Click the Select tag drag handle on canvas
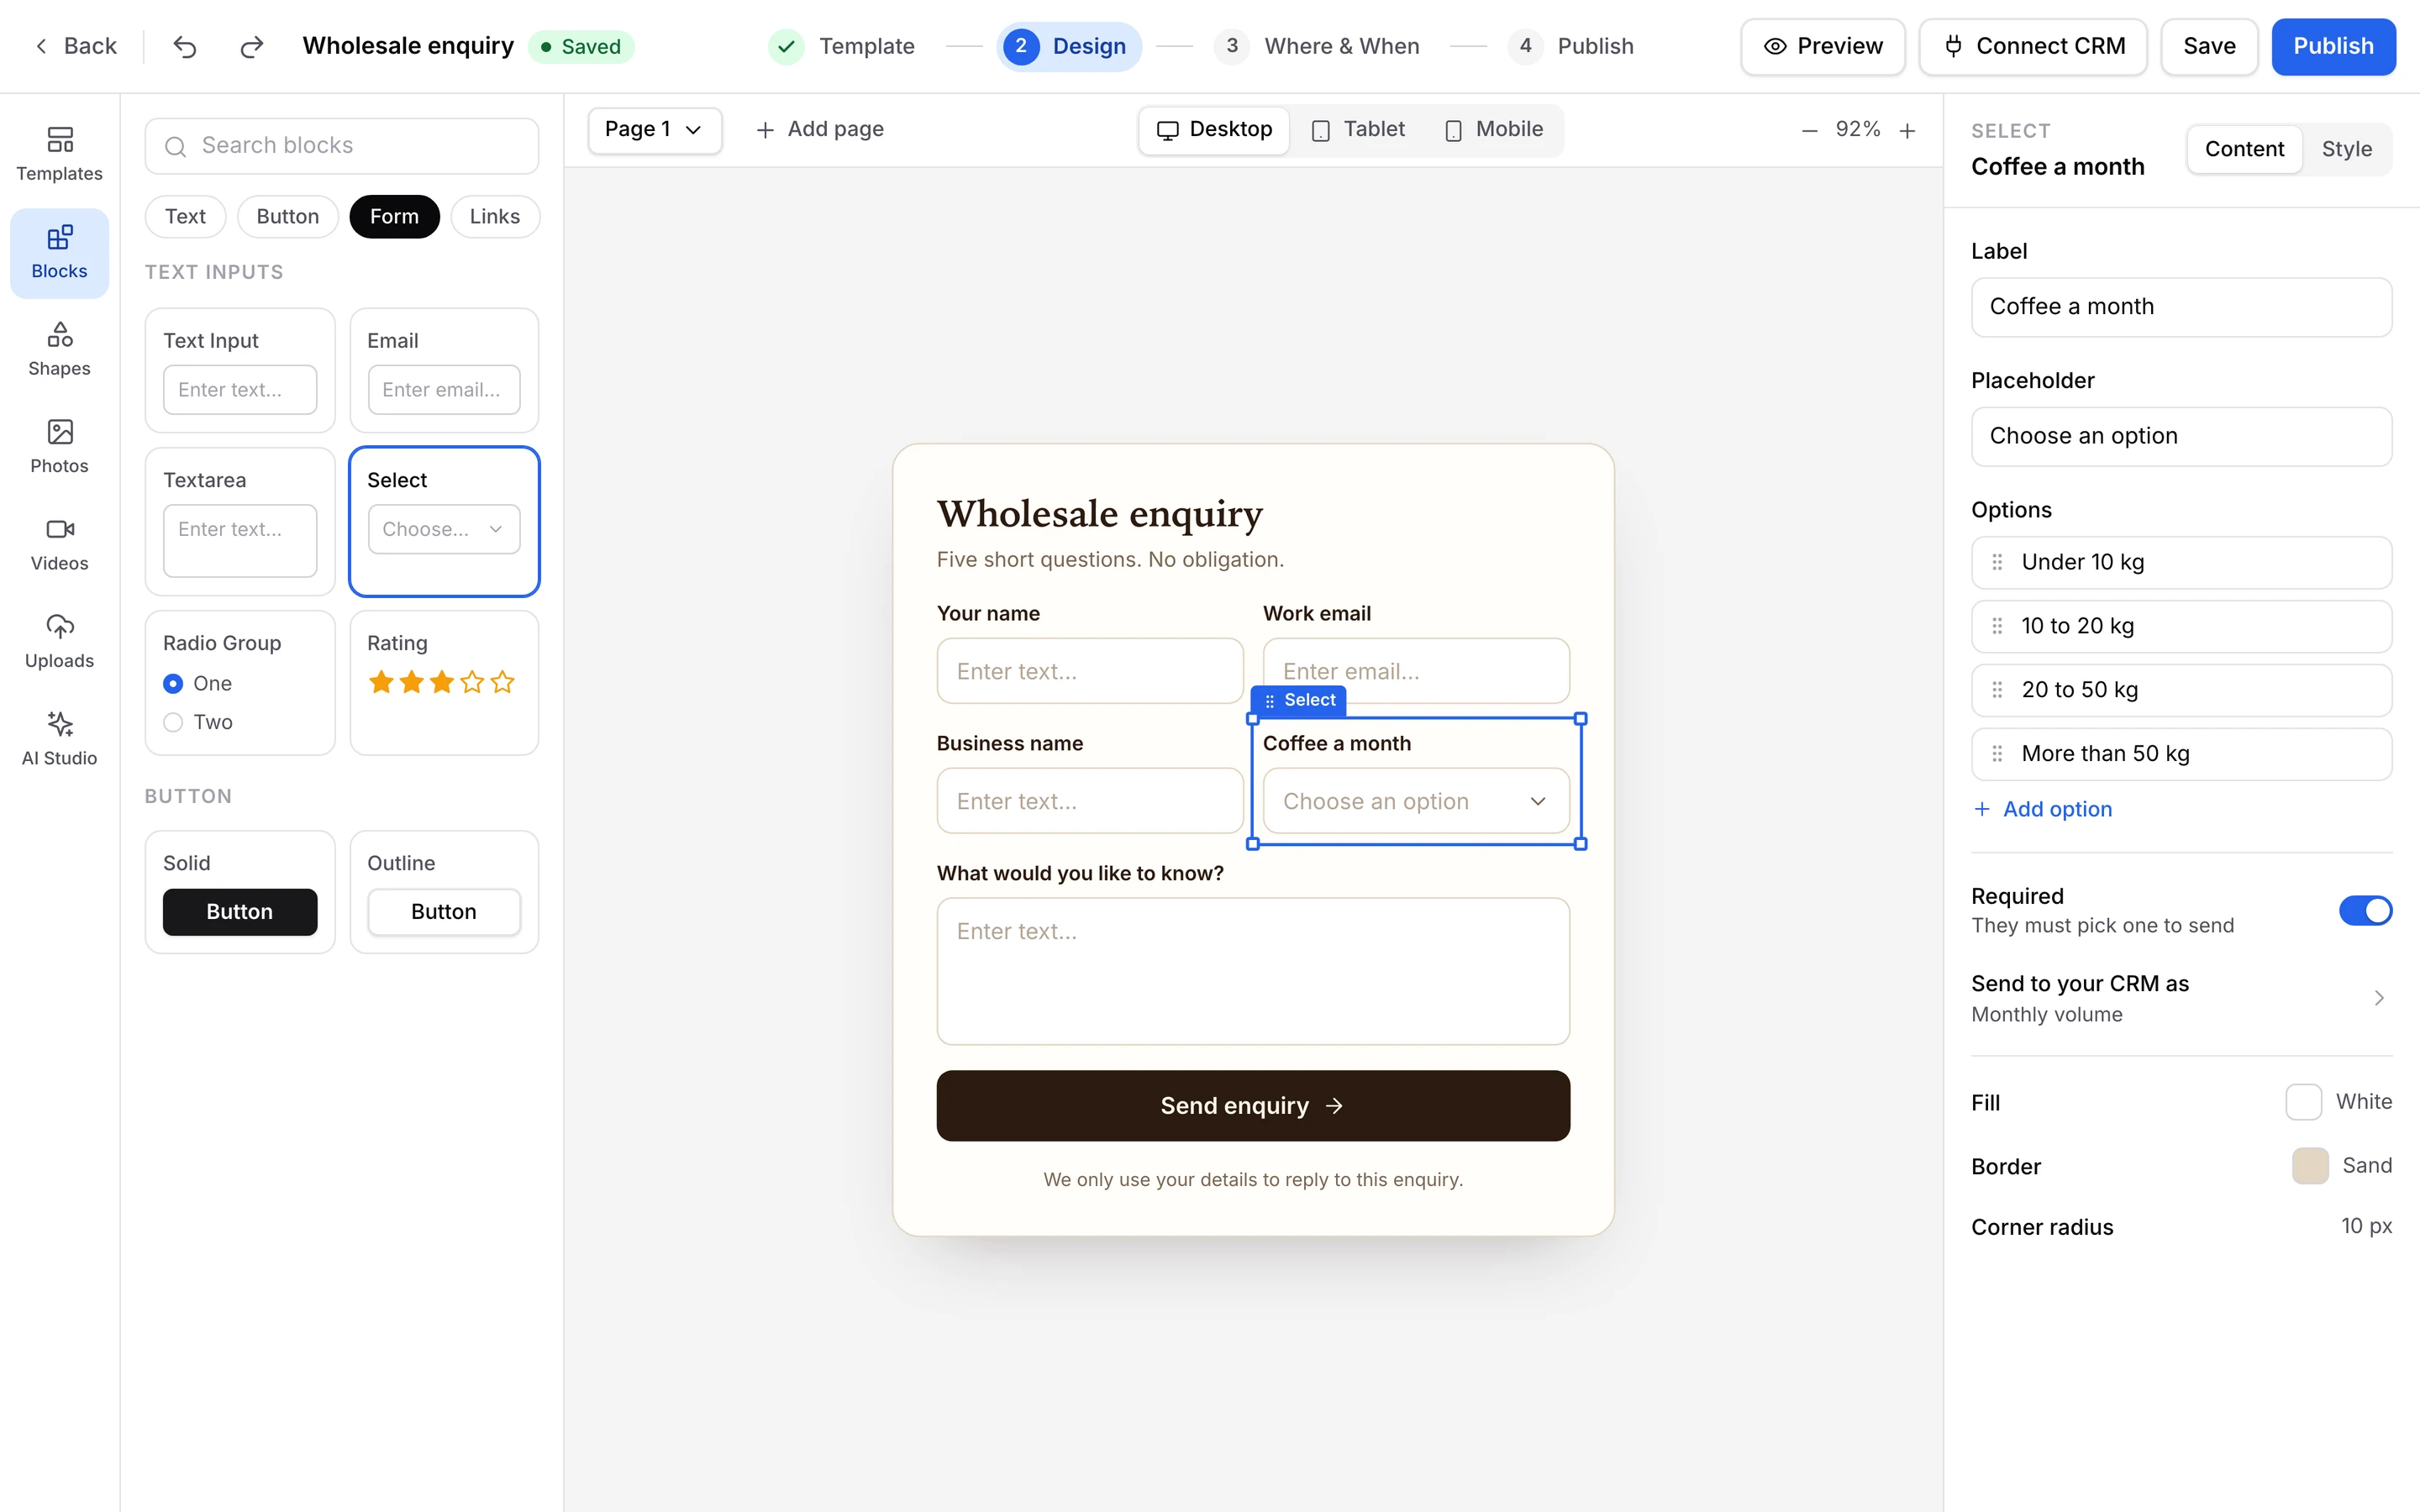The height and width of the screenshot is (1512, 2420). pos(1270,701)
